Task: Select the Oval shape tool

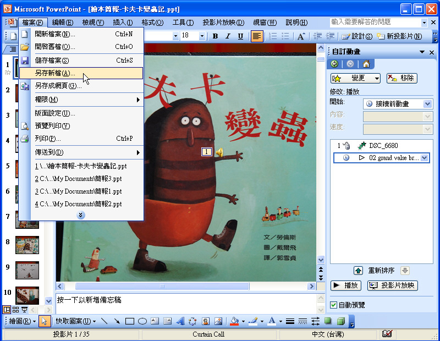Action: click(142, 321)
